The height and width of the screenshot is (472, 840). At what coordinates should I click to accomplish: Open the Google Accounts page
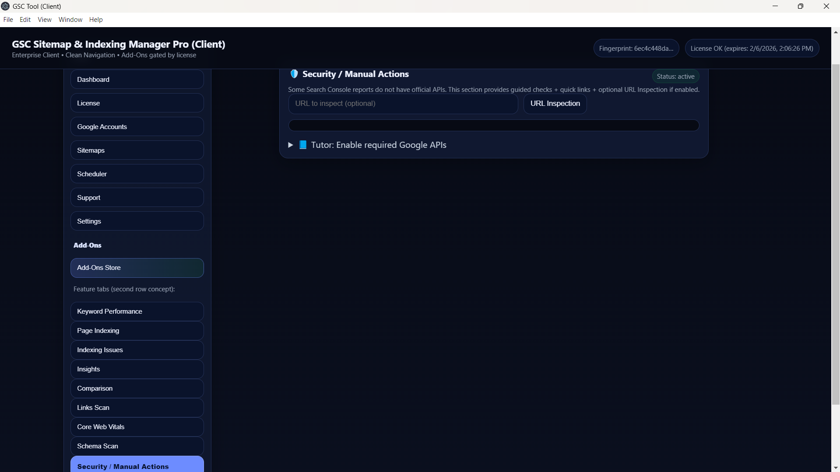point(137,127)
